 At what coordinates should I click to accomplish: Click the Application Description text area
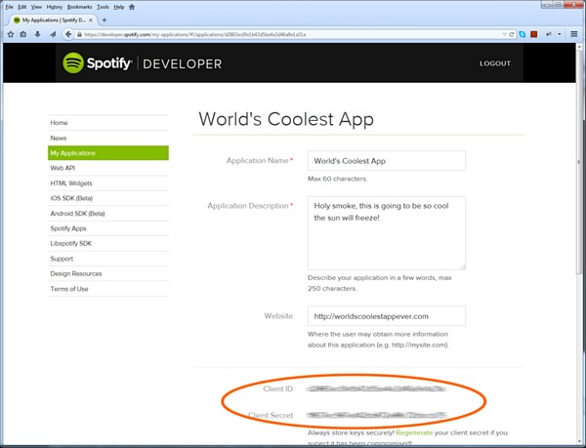387,233
